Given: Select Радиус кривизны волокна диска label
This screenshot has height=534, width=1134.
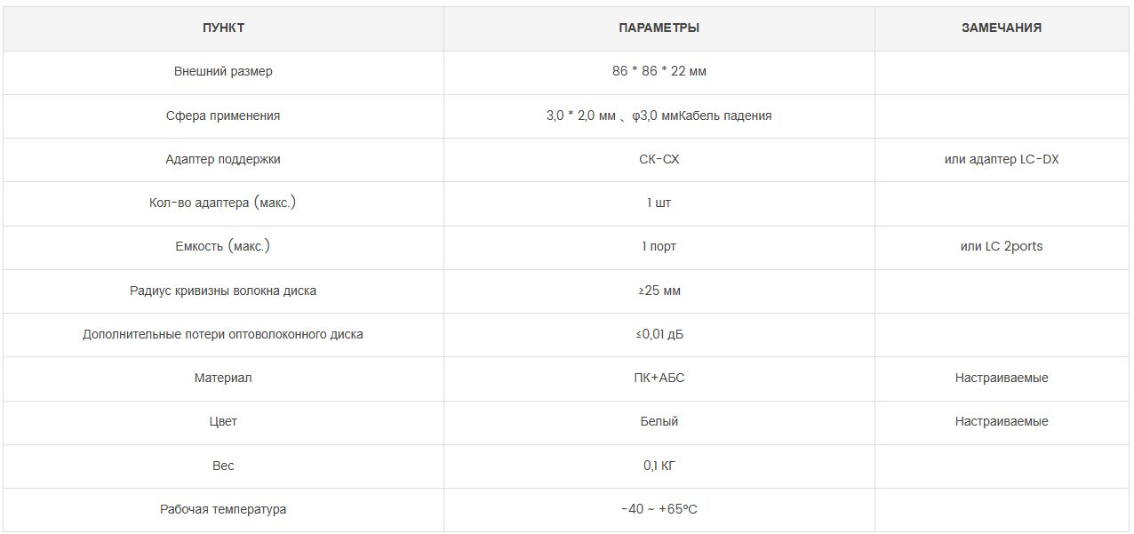Looking at the screenshot, I should (x=223, y=291).
